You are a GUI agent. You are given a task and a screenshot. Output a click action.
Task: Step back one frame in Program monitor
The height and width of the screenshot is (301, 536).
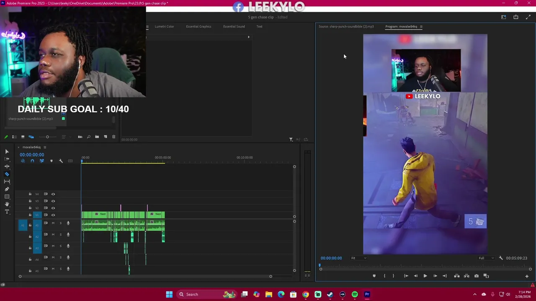pos(415,276)
